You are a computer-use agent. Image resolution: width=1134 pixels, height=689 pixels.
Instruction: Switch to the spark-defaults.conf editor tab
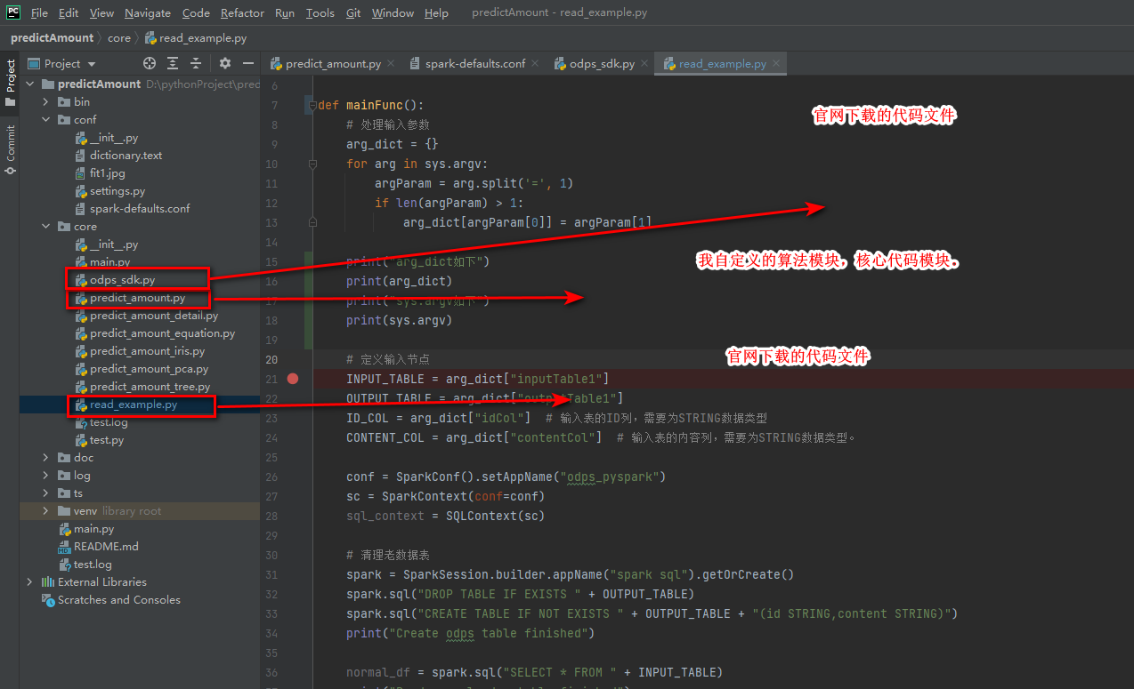coord(475,64)
